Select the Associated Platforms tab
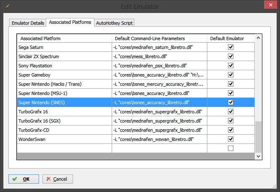This screenshot has width=280, height=192. click(x=70, y=22)
